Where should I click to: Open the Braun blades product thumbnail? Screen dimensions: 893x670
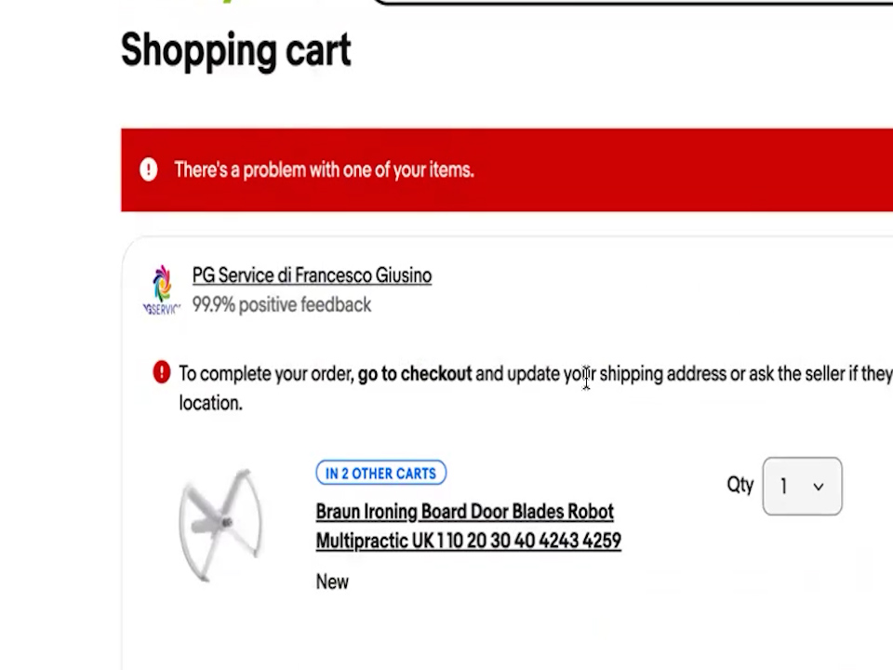click(220, 525)
